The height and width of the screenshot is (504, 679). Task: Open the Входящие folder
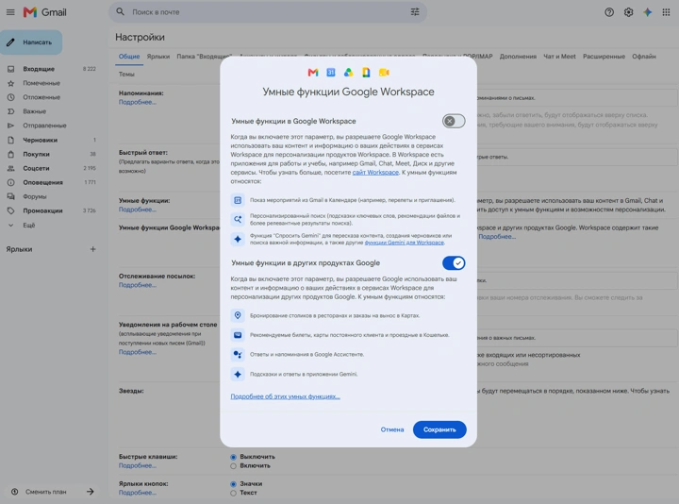(x=52, y=69)
